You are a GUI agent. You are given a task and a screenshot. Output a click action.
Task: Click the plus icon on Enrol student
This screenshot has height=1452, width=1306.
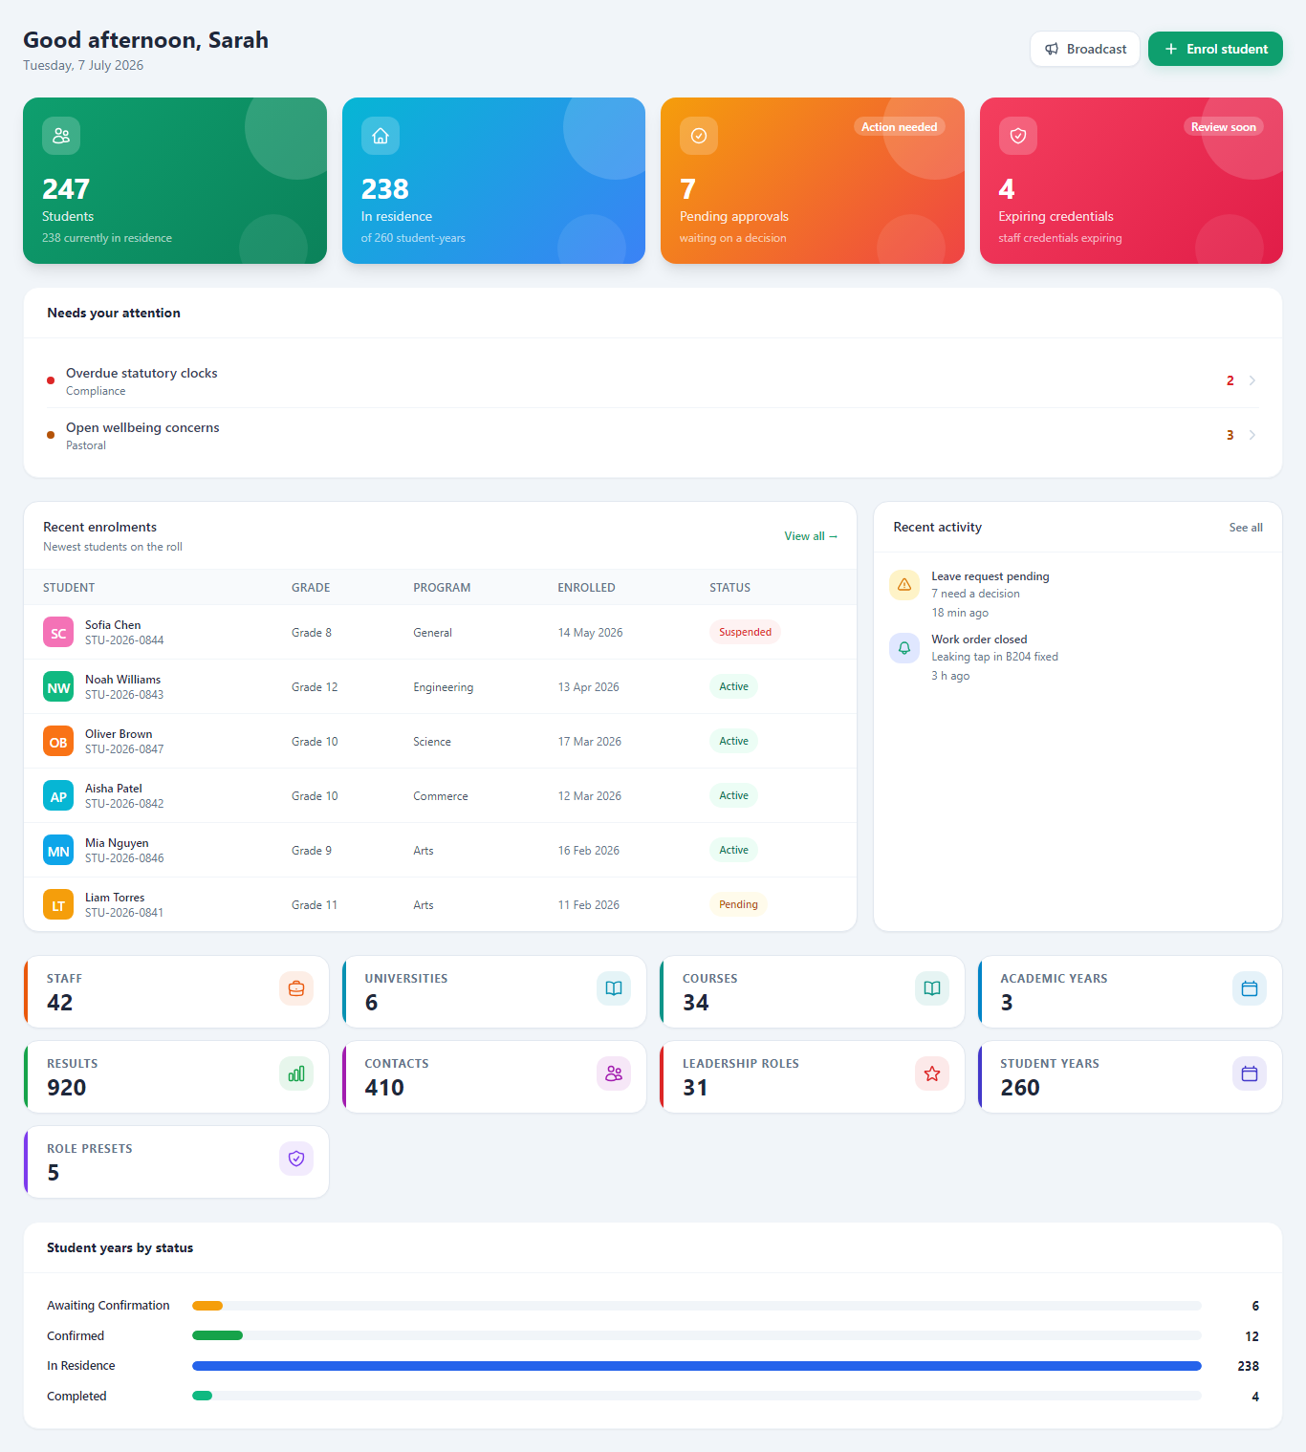click(x=1170, y=49)
